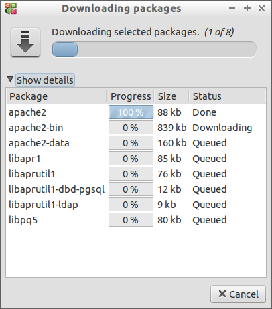Click the X icon on the Cancel button
Screen dimensions: 272x309
[x=222, y=294]
